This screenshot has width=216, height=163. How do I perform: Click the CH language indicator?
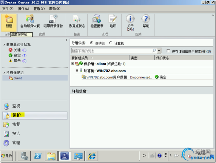145,155
